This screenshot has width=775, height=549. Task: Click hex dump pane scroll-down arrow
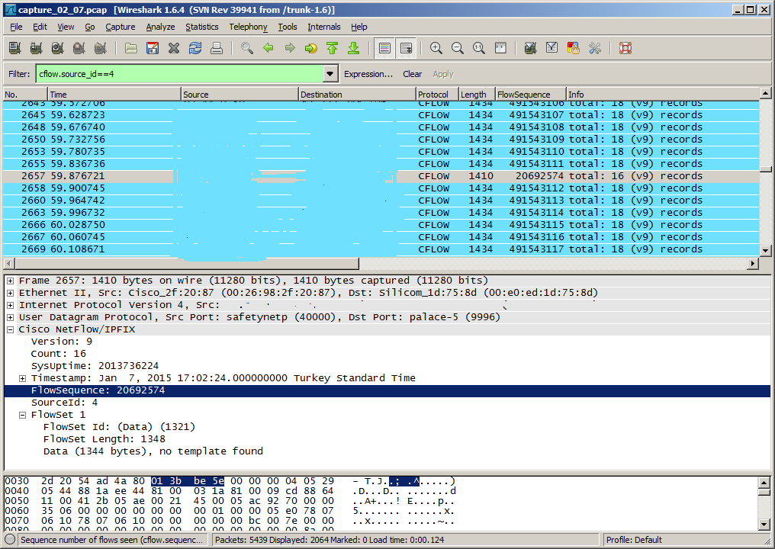764,525
